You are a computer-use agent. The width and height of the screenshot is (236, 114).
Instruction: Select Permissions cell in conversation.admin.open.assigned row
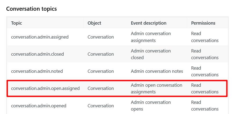click(x=205, y=88)
